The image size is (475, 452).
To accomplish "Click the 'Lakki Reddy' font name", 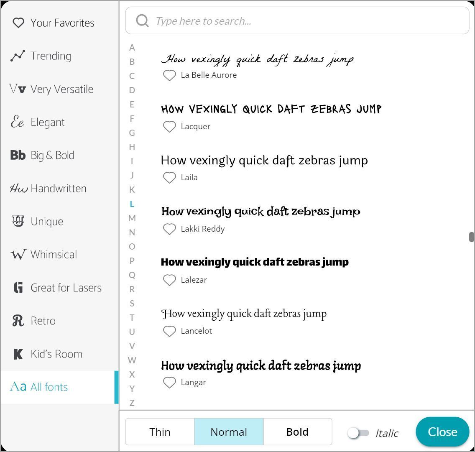I will (x=203, y=229).
